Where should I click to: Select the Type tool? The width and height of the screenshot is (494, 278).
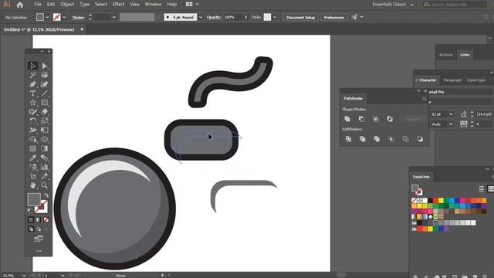pyautogui.click(x=32, y=93)
